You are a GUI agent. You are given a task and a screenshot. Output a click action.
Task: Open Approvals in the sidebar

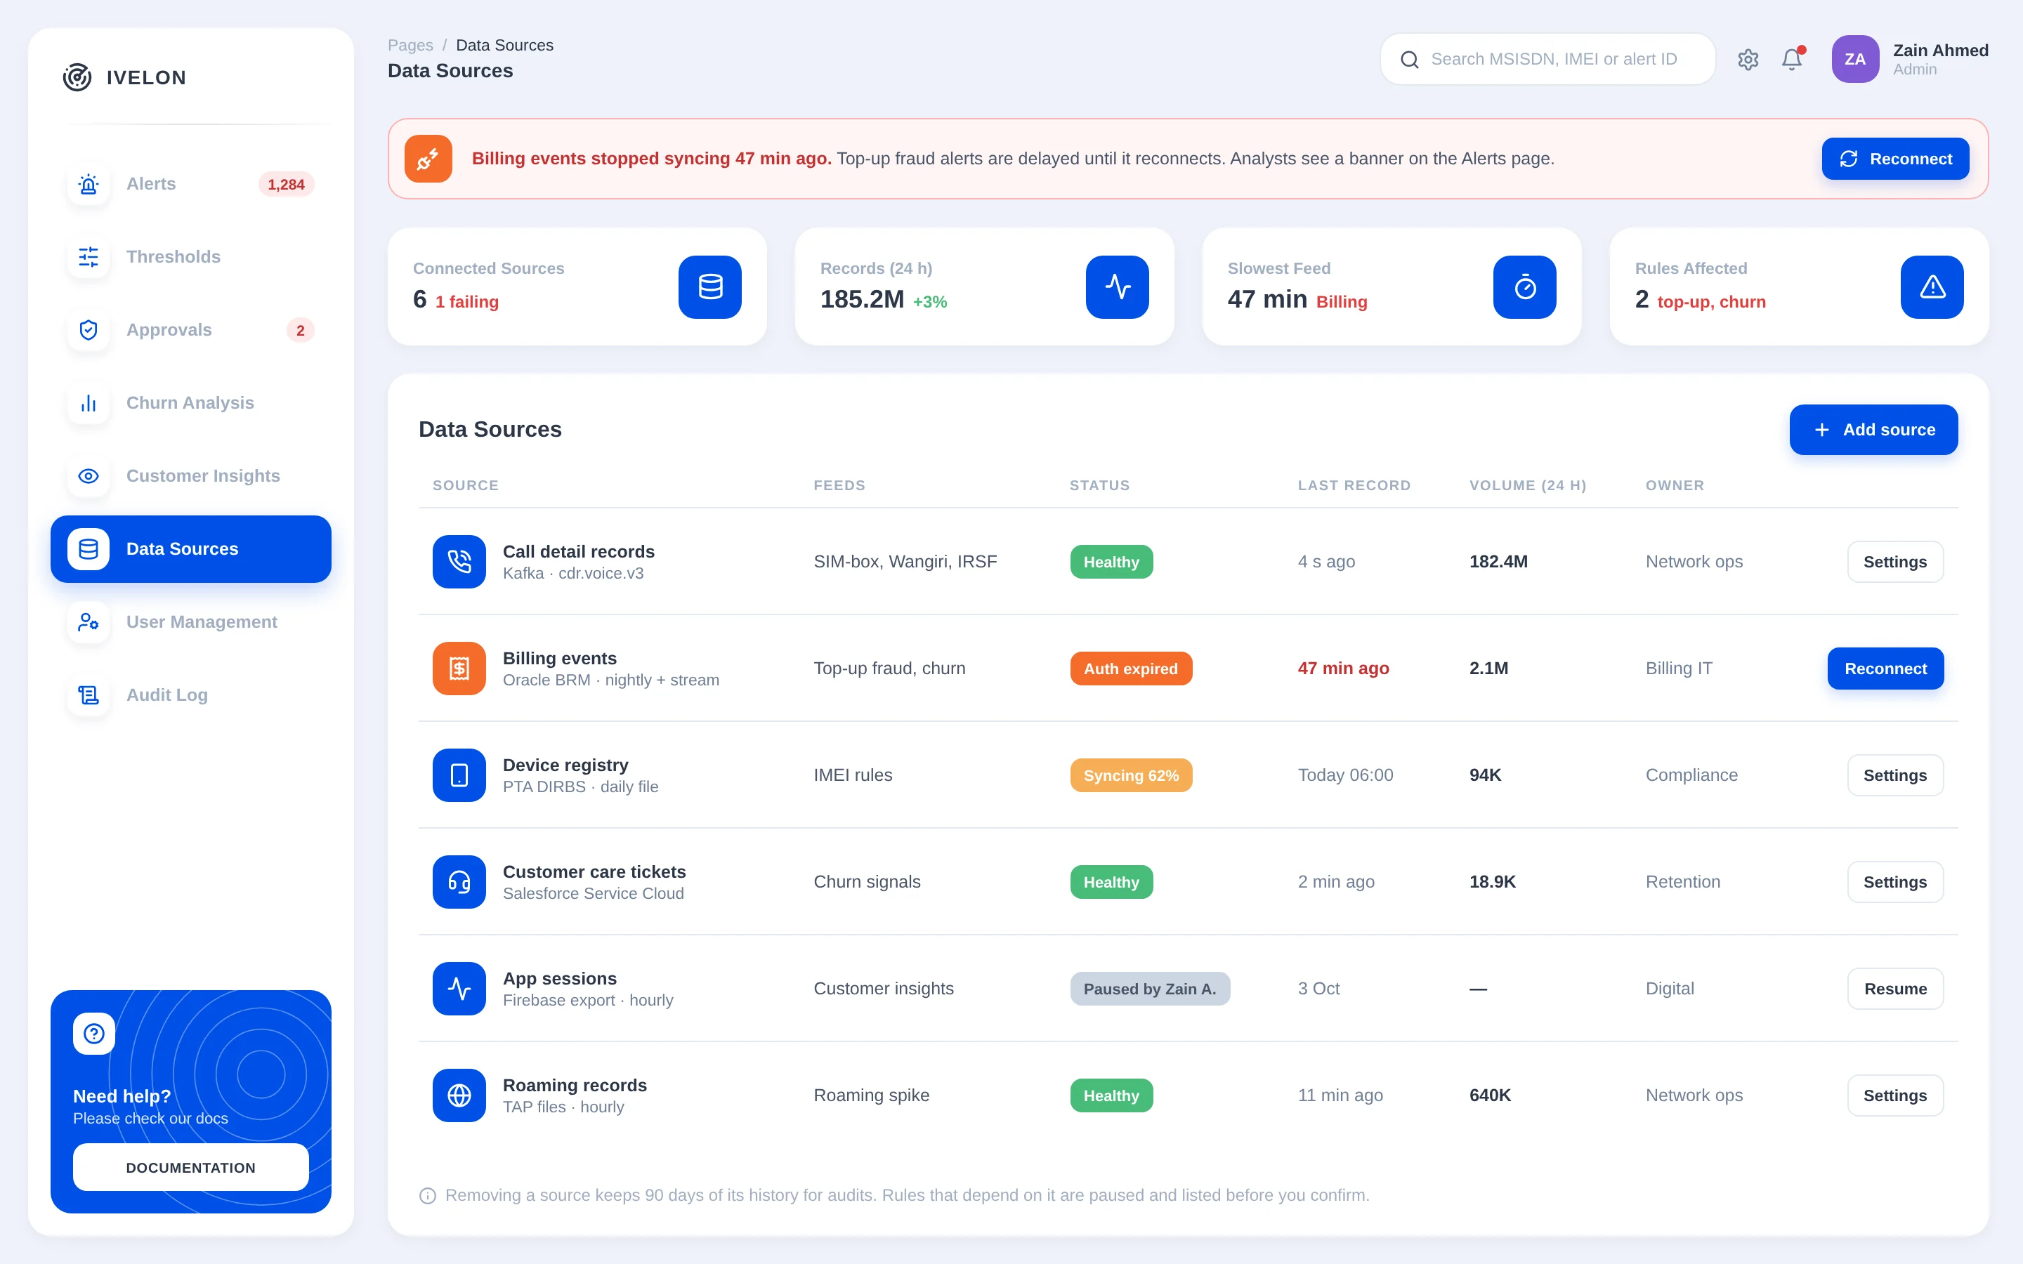pyautogui.click(x=190, y=330)
